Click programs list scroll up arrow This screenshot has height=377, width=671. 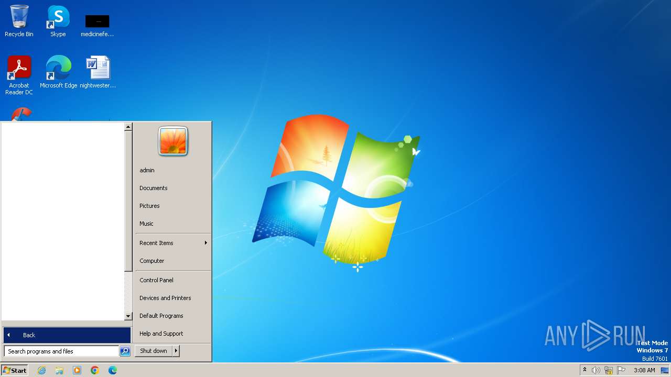coord(128,127)
